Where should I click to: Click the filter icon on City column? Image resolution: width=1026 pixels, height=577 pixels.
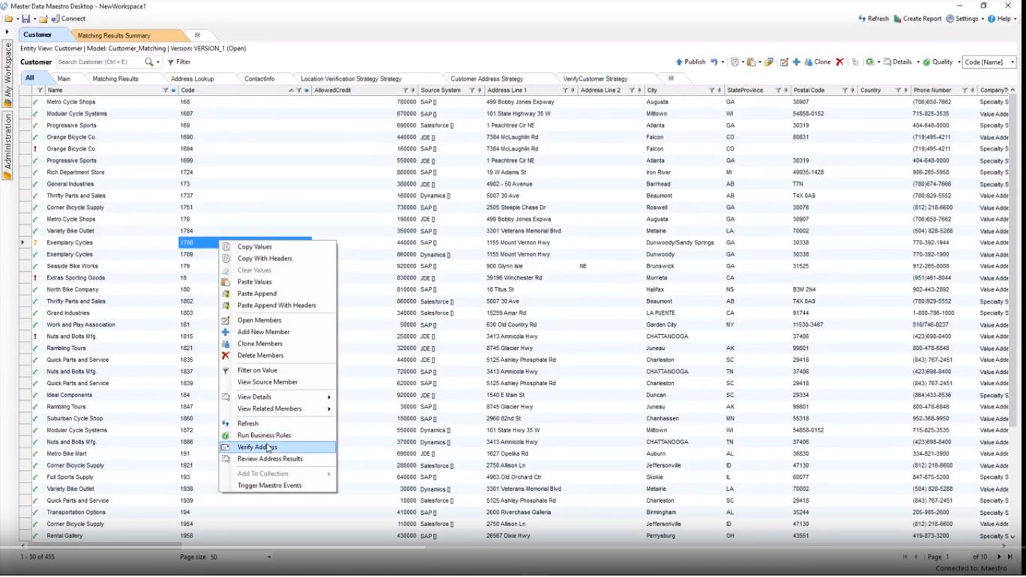[x=711, y=91]
